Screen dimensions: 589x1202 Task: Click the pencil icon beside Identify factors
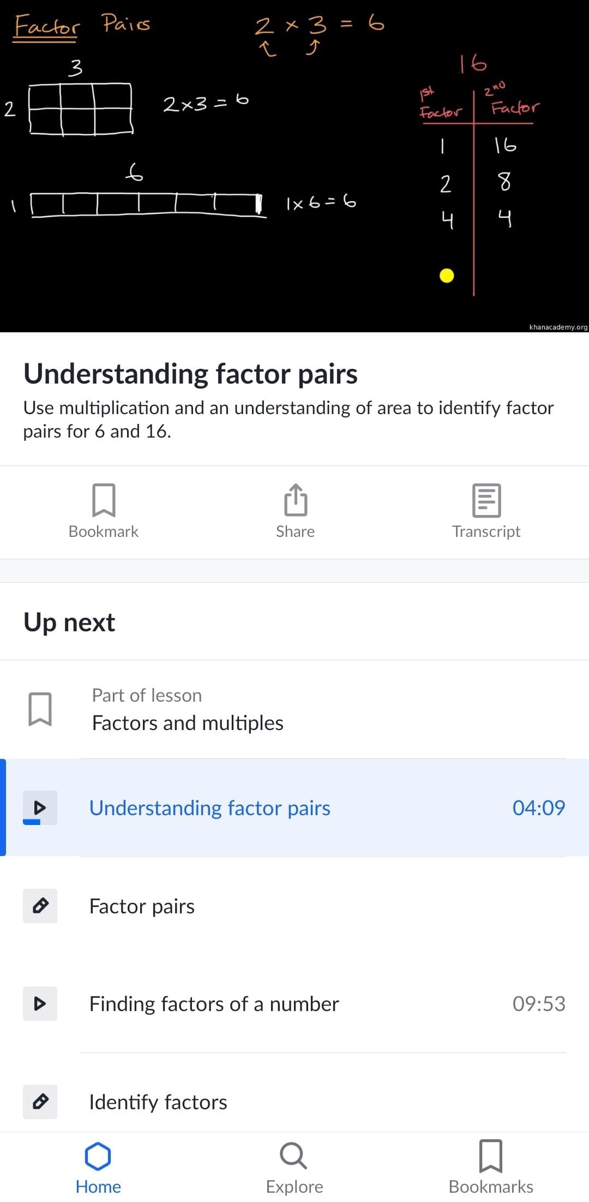[40, 1103]
